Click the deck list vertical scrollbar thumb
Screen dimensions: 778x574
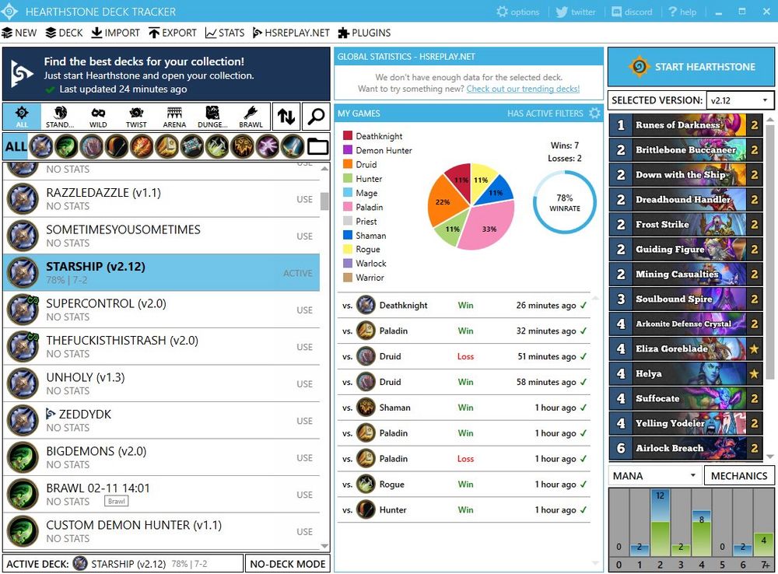(x=324, y=201)
